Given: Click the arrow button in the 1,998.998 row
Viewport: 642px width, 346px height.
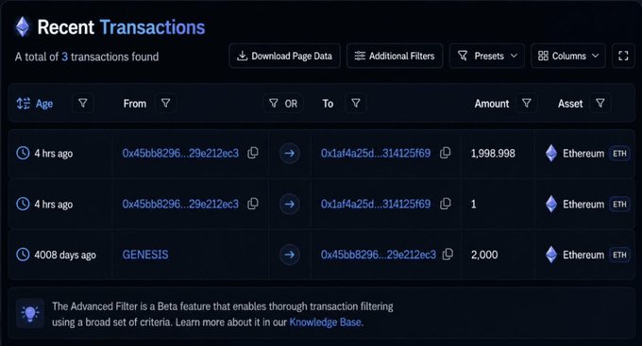Looking at the screenshot, I should click(290, 154).
